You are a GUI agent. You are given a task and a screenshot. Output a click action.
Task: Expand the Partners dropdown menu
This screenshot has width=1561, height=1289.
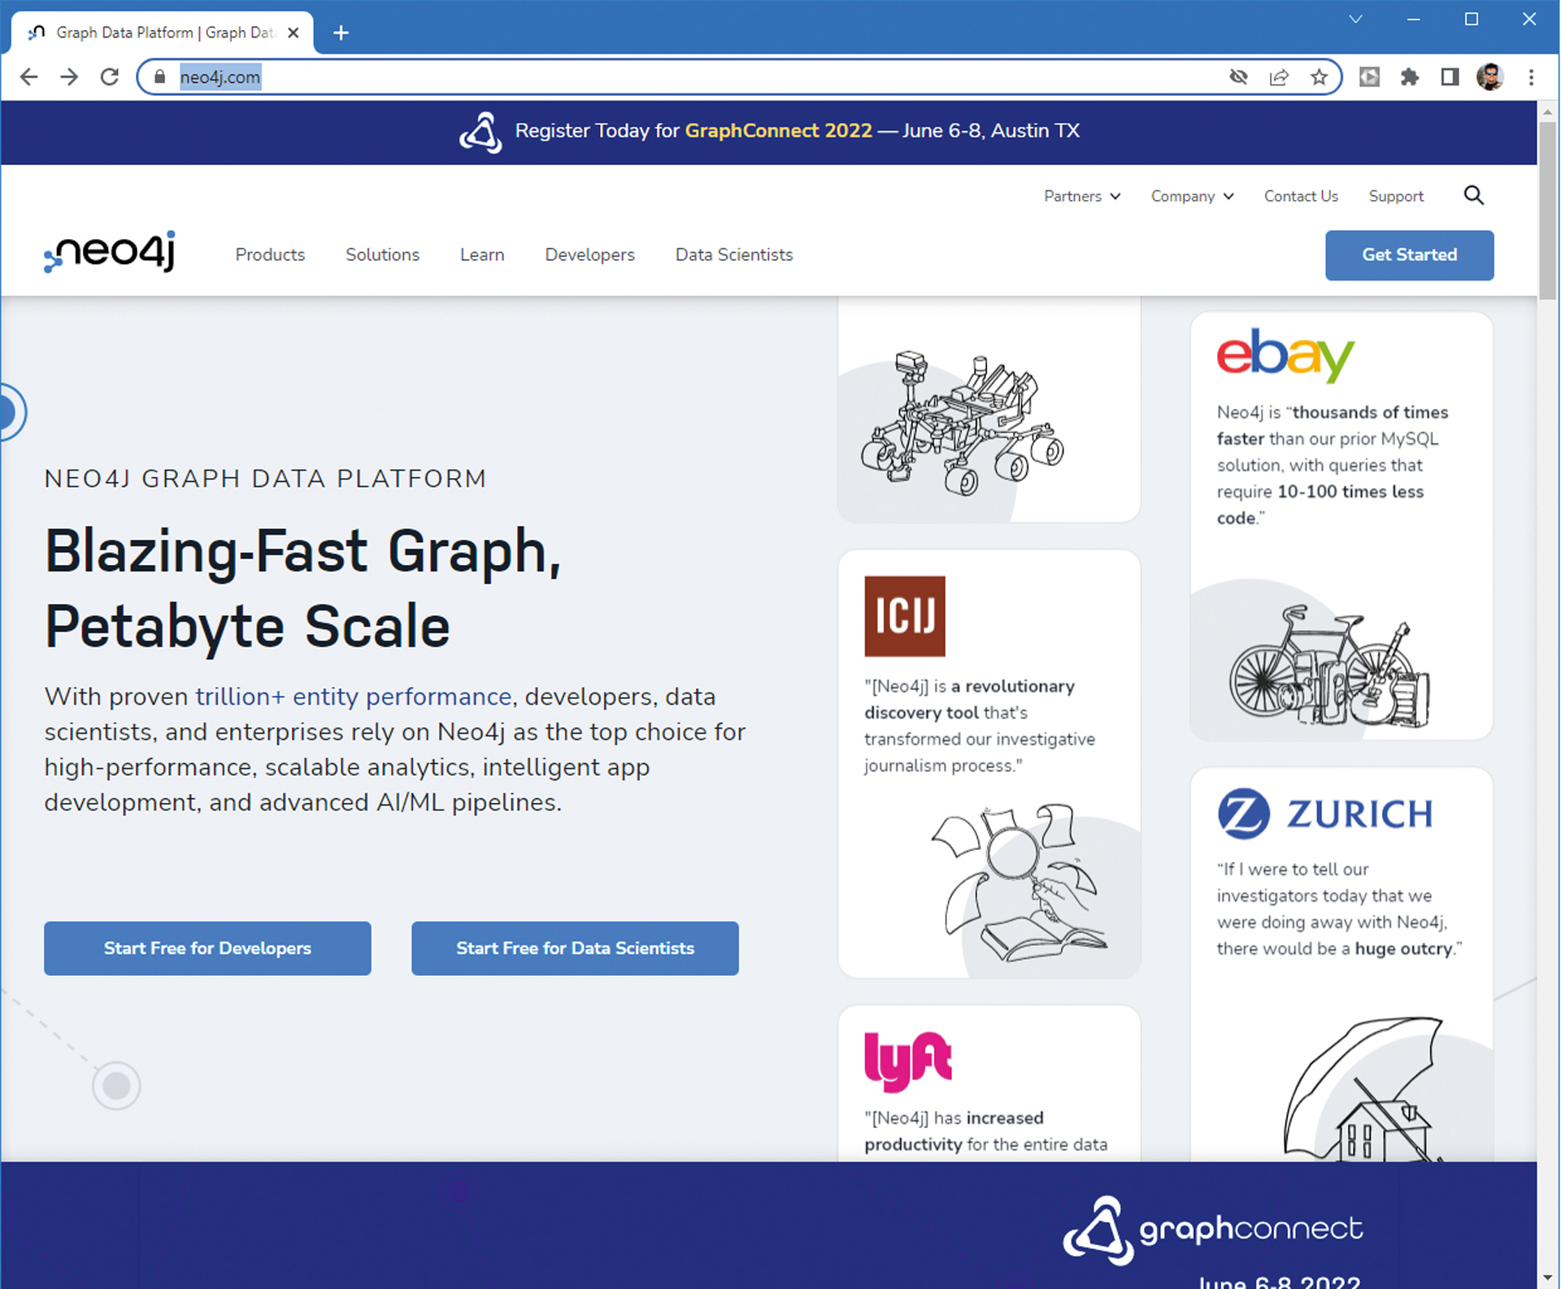pos(1081,196)
